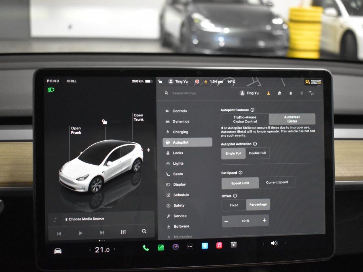Tap the HomeLink garage icon

point(280,93)
